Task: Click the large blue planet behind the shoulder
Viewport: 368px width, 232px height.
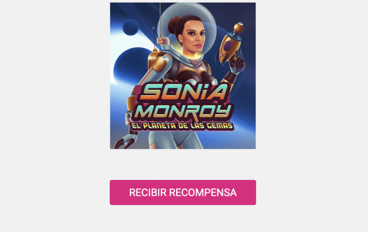Action: pos(131,66)
